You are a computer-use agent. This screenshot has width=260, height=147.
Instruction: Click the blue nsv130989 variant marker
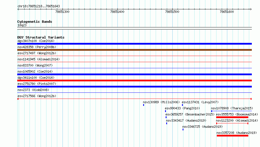[144, 105]
